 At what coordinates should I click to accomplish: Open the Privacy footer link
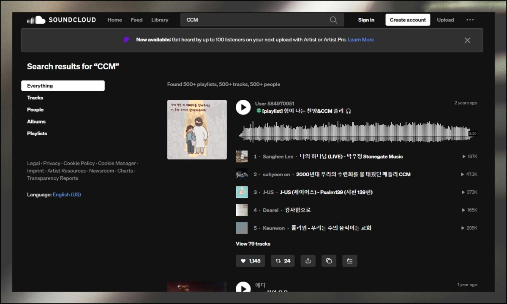point(52,163)
